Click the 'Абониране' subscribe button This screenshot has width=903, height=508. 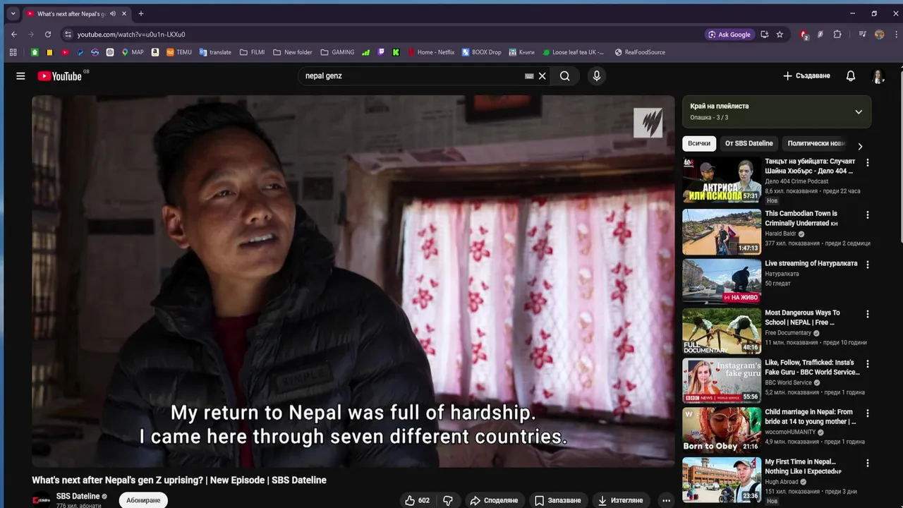(143, 500)
